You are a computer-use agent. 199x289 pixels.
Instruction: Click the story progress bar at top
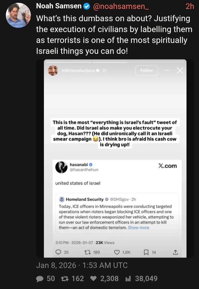click(115, 62)
